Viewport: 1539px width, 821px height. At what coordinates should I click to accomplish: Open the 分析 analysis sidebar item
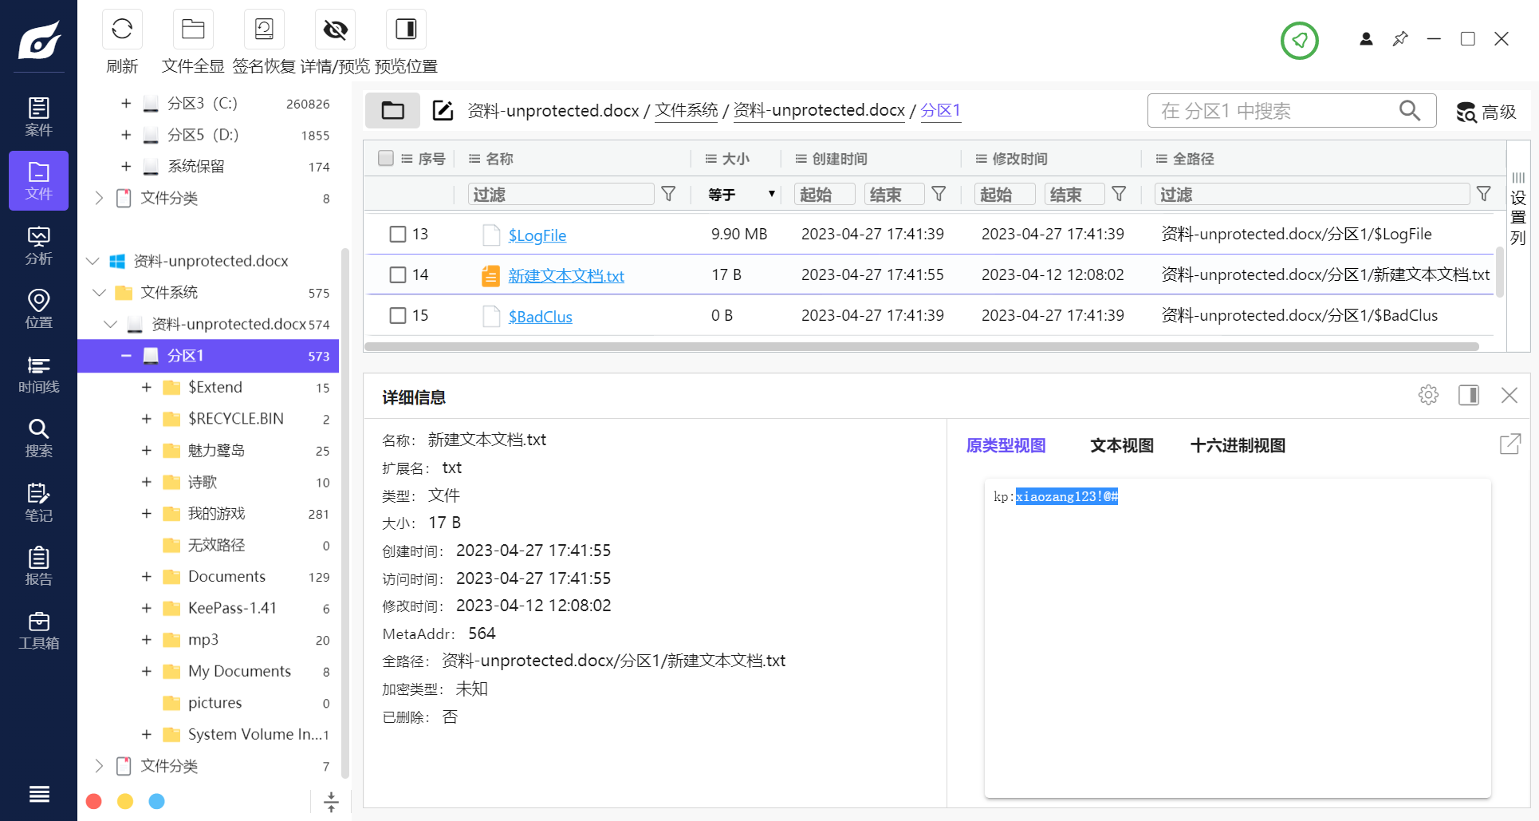38,245
